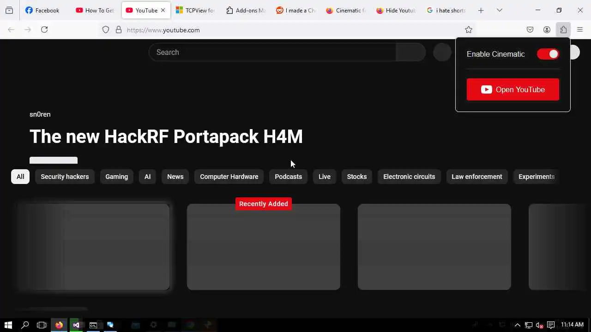Switch to the TCPView tab
Screen dimensions: 591x332
(195, 10)
